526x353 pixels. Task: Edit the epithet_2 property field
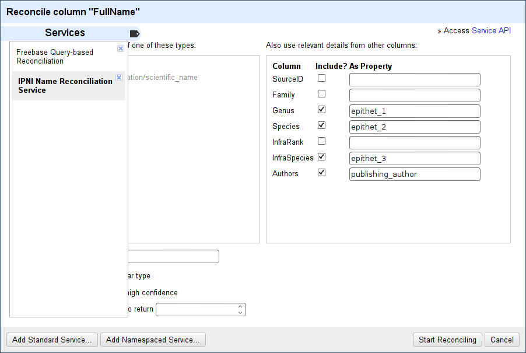[x=415, y=127]
